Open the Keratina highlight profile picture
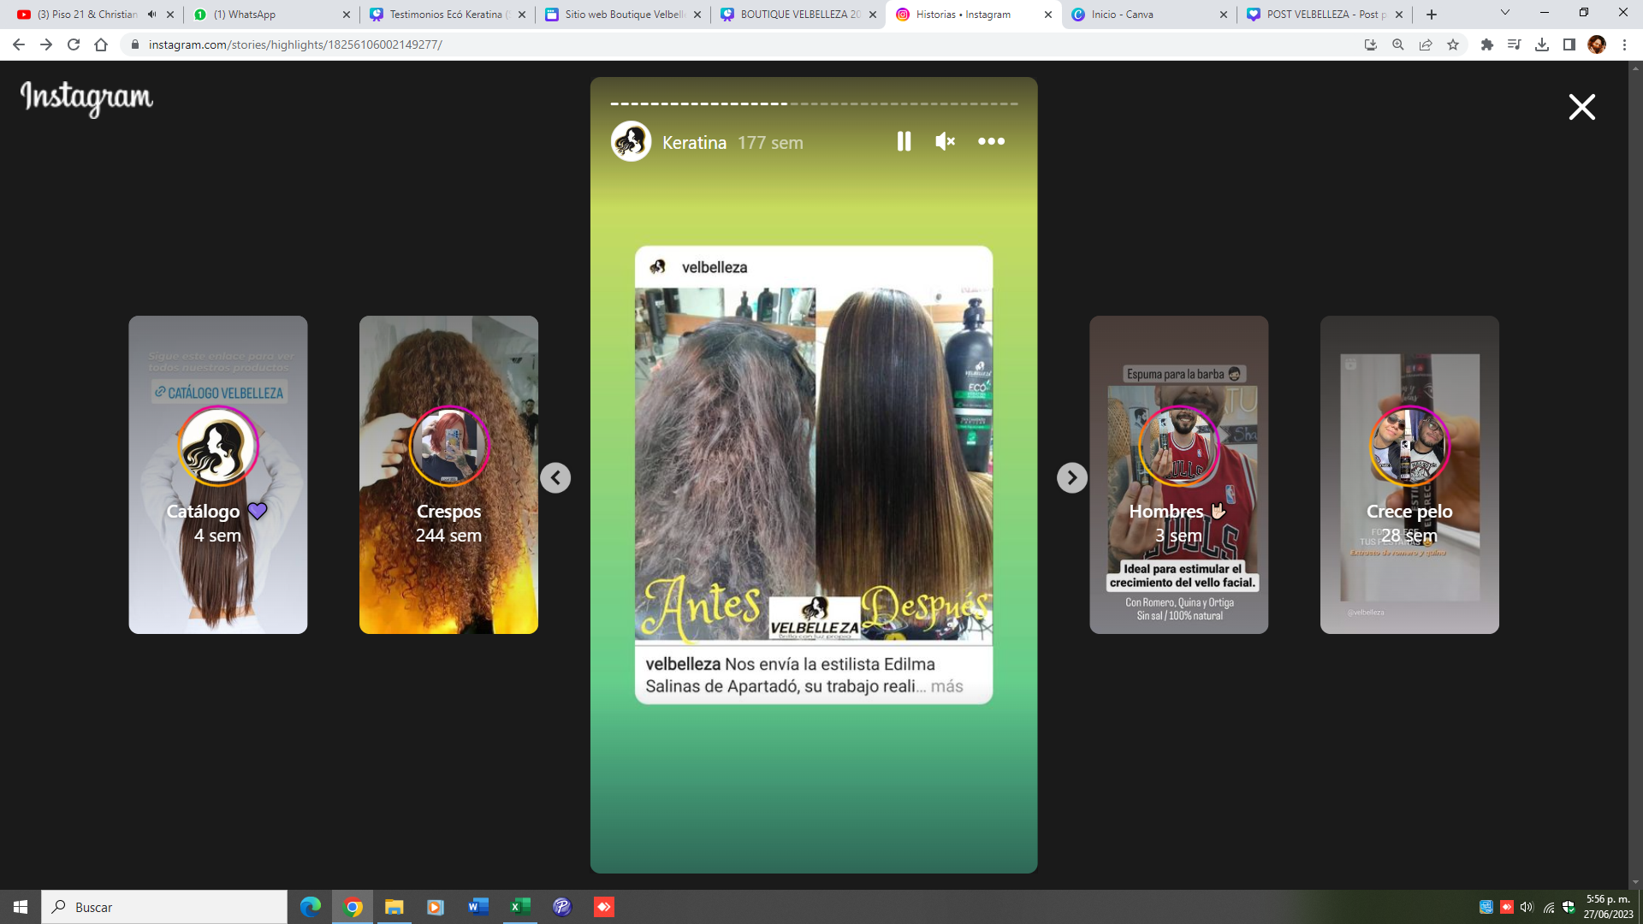Viewport: 1643px width, 924px height. 631,142
